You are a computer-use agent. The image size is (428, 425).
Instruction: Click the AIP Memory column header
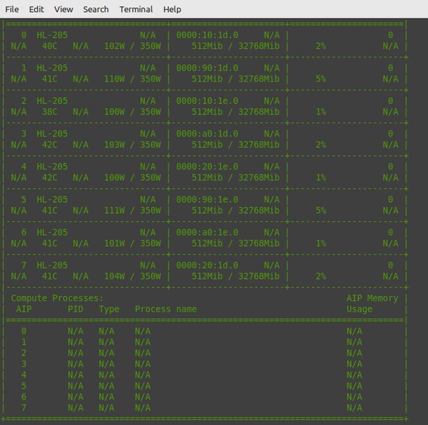tap(372, 298)
